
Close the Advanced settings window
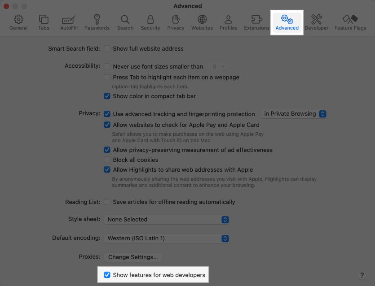(x=6, y=6)
